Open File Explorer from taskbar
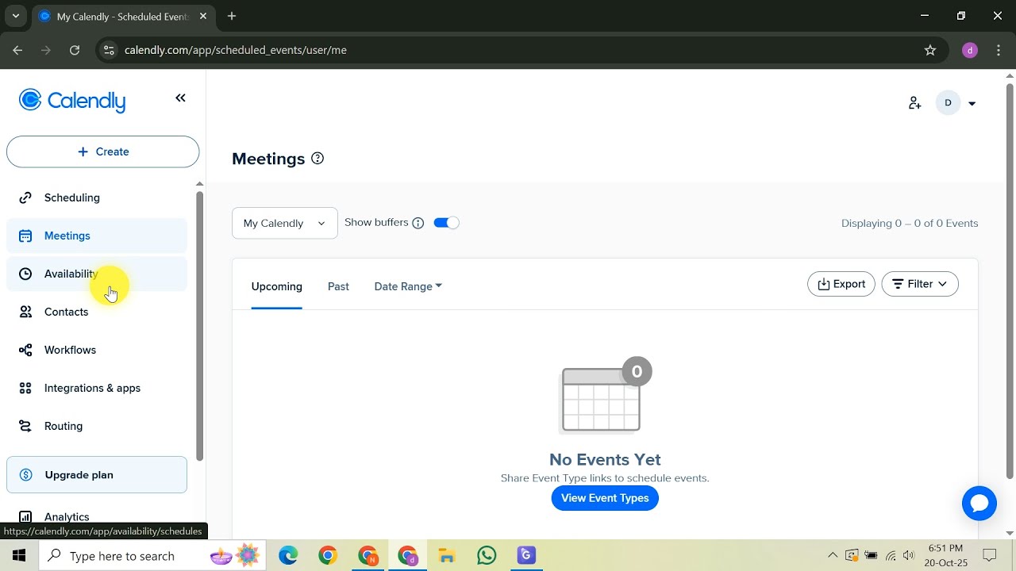 click(447, 556)
